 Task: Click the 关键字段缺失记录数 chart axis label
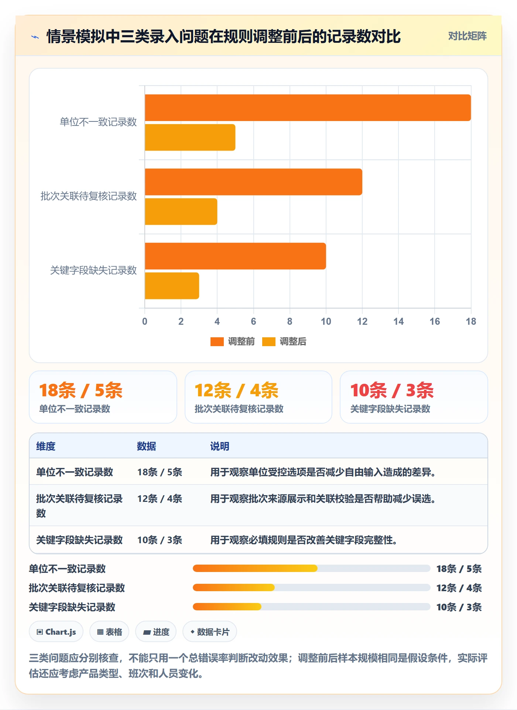(93, 270)
